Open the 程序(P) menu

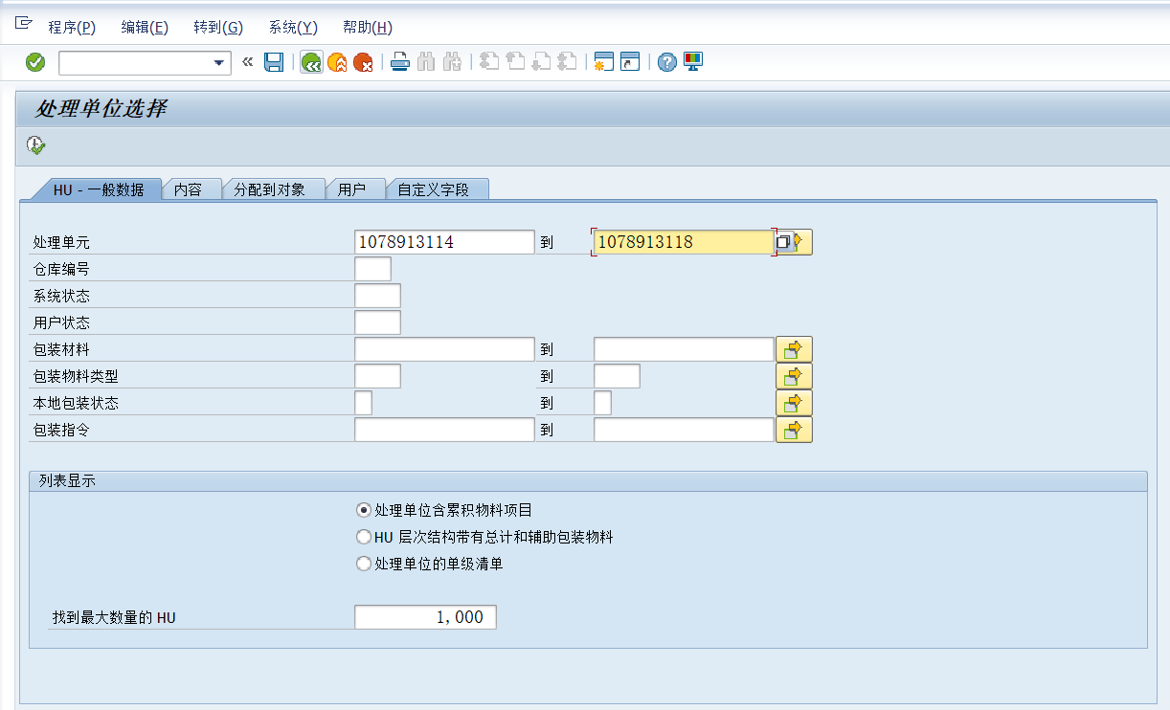coord(74,27)
